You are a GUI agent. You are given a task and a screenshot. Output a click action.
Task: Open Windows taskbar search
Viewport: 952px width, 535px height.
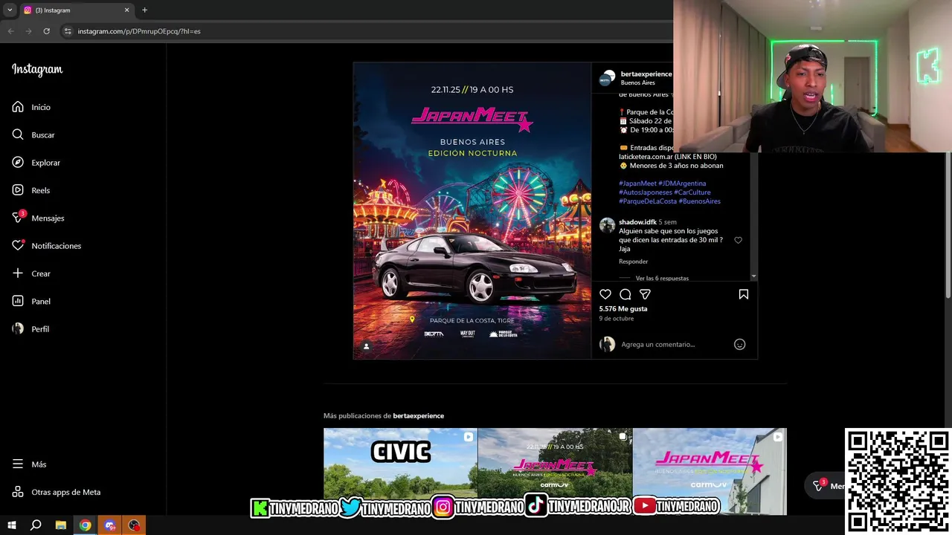(x=36, y=525)
